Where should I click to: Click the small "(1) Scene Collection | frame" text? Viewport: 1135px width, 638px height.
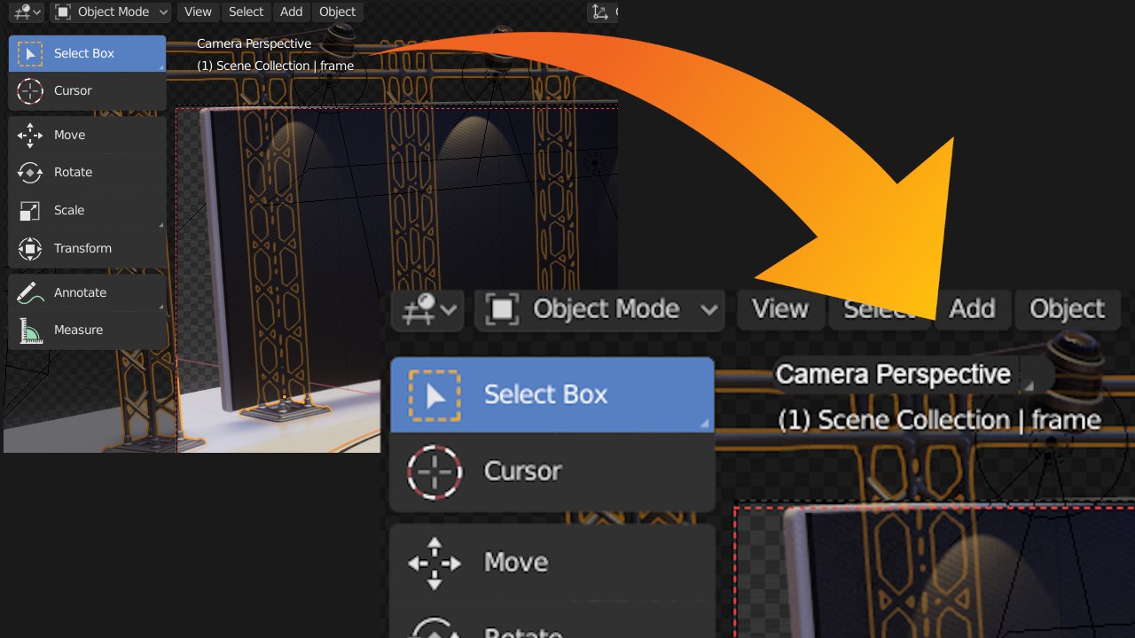pyautogui.click(x=275, y=66)
